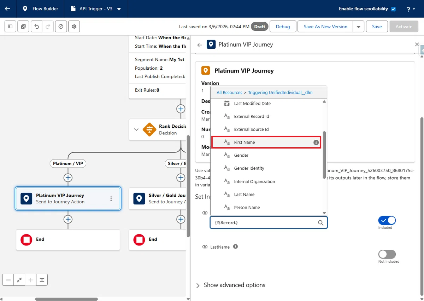Fit flow to view with collapse icon
This screenshot has height=301, width=424.
tap(19, 280)
